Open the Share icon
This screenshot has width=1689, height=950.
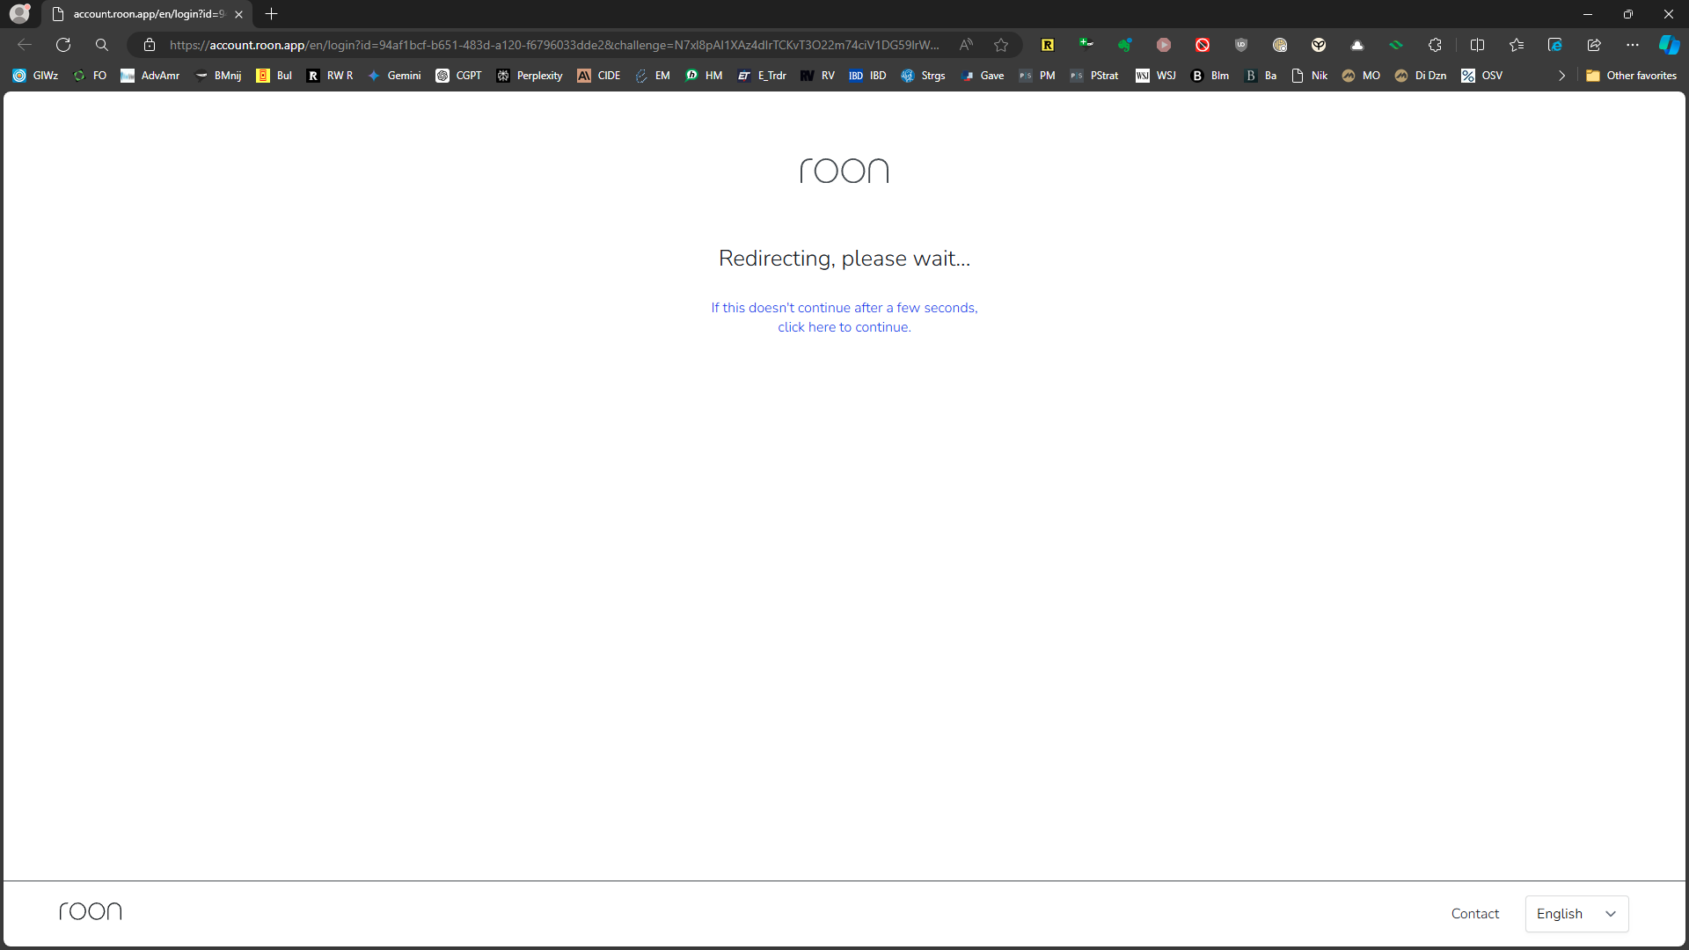coord(1594,45)
